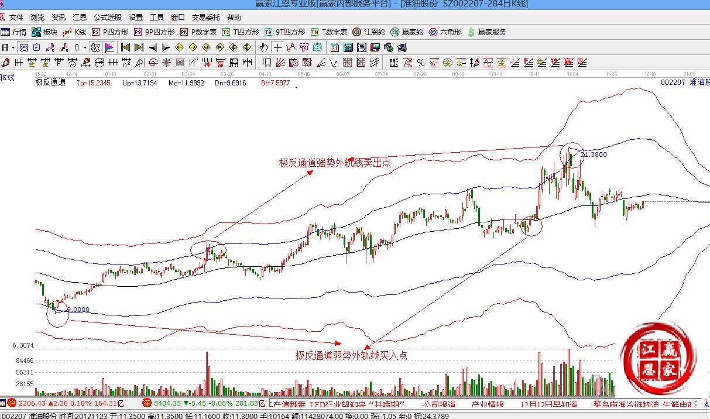
Task: Open the 公式选股 menu
Action: click(x=107, y=18)
